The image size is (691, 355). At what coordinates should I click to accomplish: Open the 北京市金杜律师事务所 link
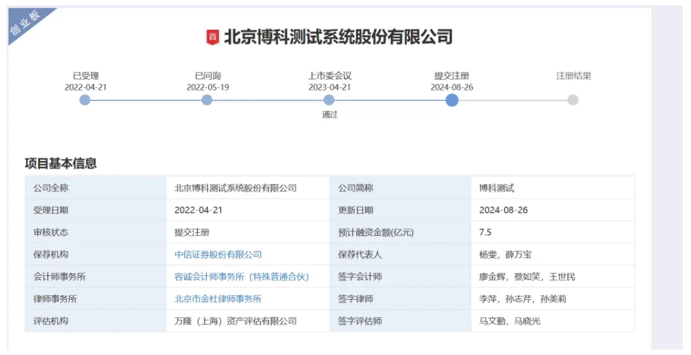218,299
